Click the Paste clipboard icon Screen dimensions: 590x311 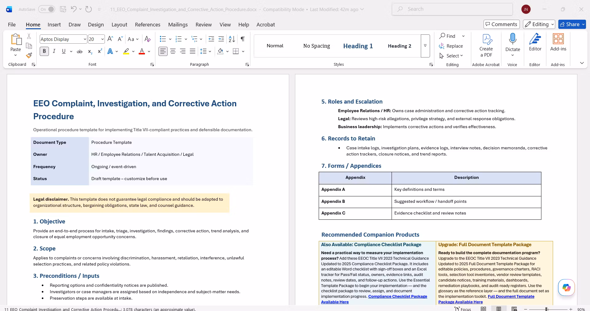16,39
